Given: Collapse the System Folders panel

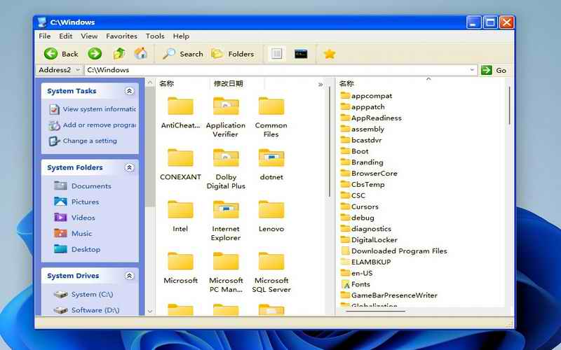Looking at the screenshot, I should pyautogui.click(x=129, y=167).
